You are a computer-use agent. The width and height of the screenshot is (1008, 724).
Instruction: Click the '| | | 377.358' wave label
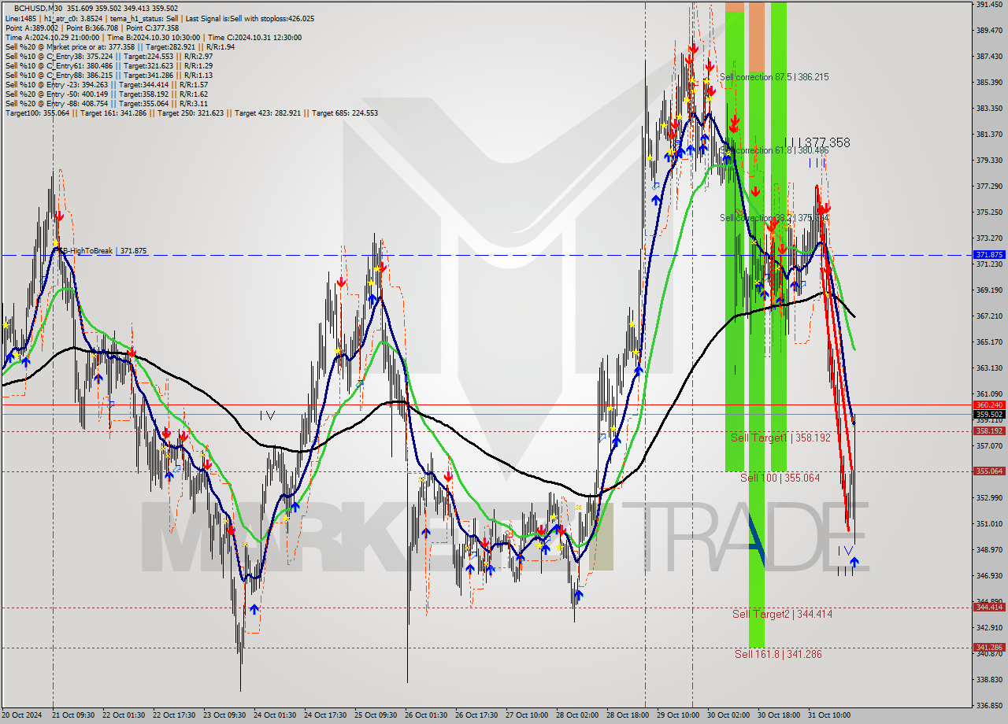[817, 142]
